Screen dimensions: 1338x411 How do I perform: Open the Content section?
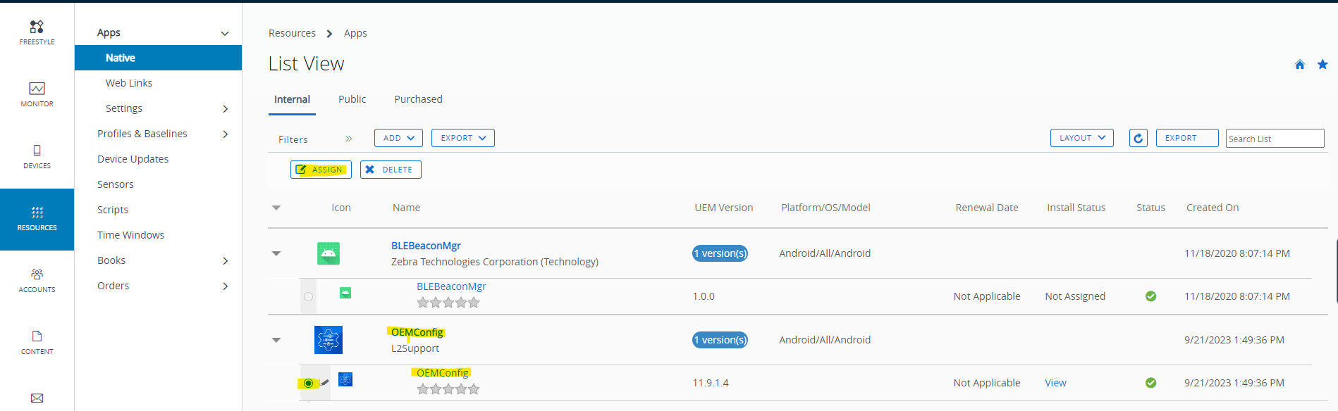(x=37, y=343)
